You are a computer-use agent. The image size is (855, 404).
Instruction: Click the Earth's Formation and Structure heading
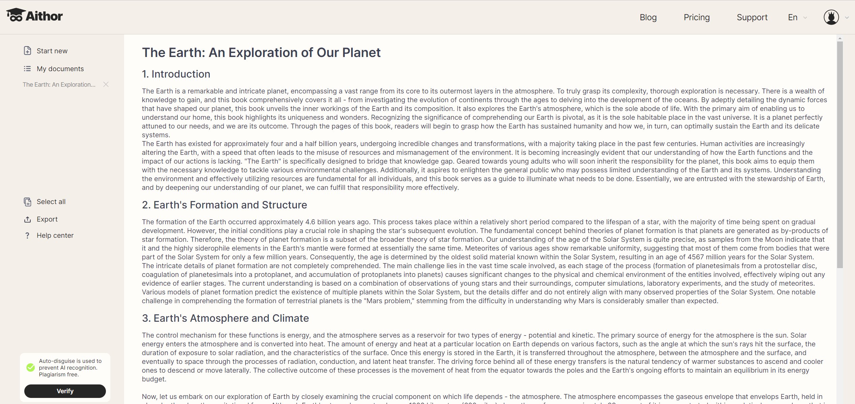click(x=224, y=205)
